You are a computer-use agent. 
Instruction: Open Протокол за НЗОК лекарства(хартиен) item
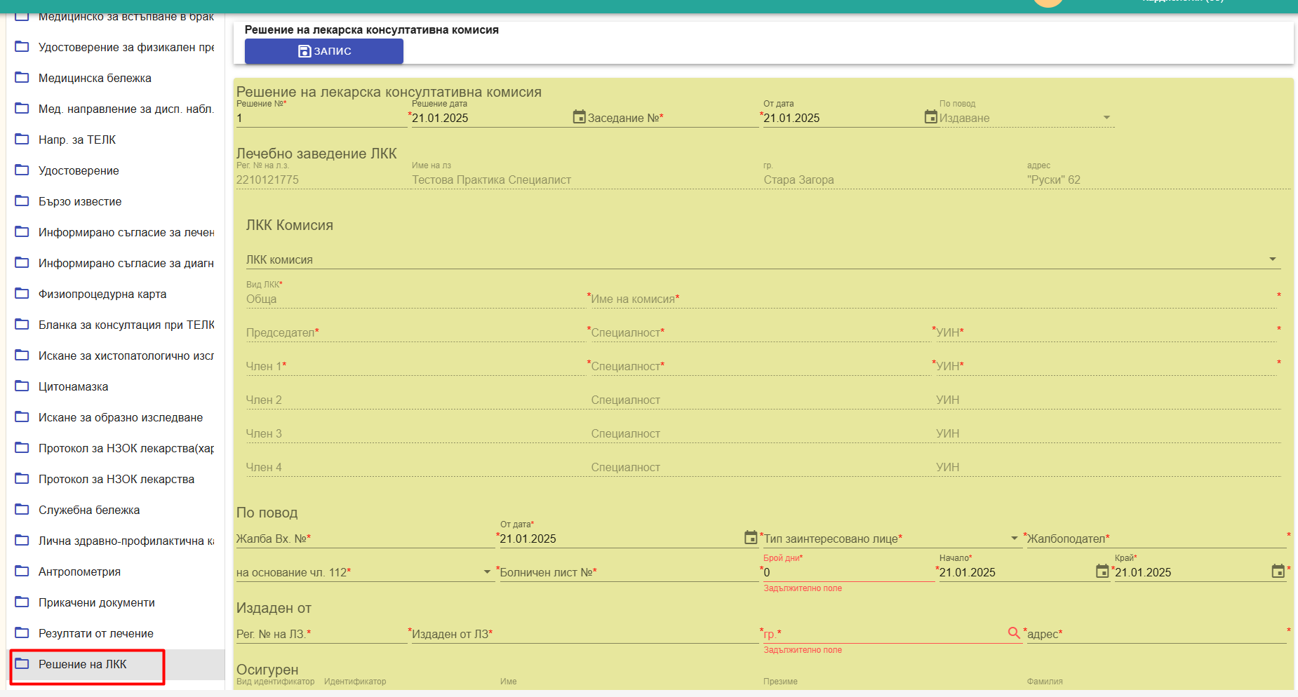pyautogui.click(x=116, y=448)
